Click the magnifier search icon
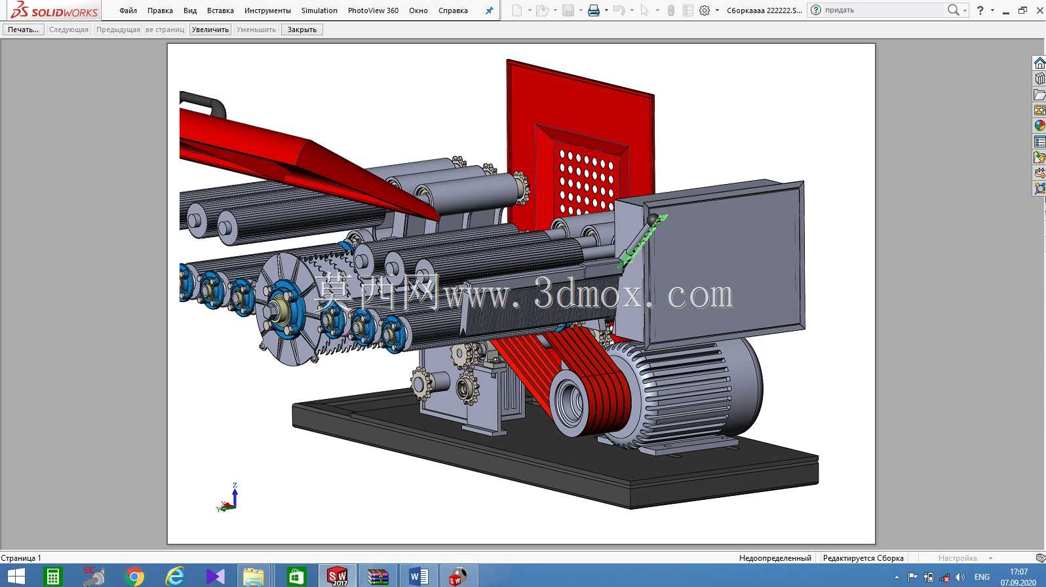This screenshot has height=587, width=1046. [953, 10]
